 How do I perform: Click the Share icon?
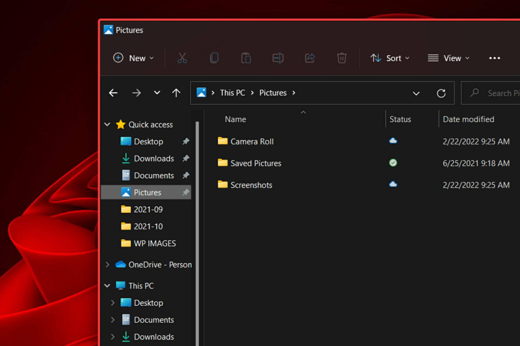point(310,58)
